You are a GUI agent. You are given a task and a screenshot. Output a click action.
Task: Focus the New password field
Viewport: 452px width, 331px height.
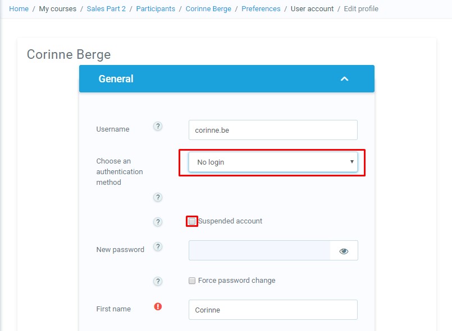pyautogui.click(x=259, y=251)
